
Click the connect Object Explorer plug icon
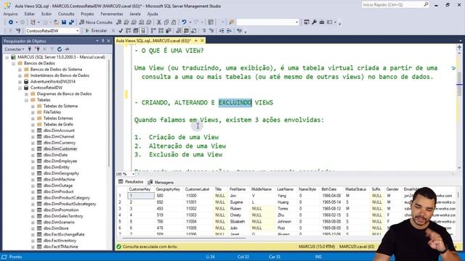coord(30,49)
